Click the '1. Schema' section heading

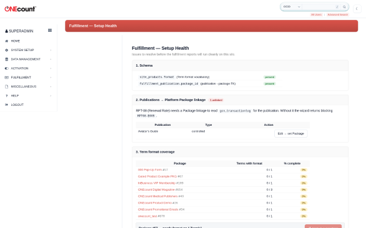pyautogui.click(x=144, y=65)
